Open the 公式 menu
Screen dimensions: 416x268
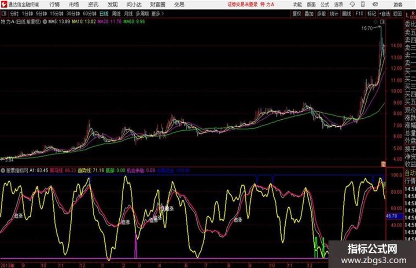pyautogui.click(x=325, y=4)
